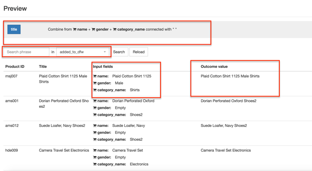Click the Outcome value column header
Image resolution: width=312 pixels, height=171 pixels.
[x=214, y=66]
